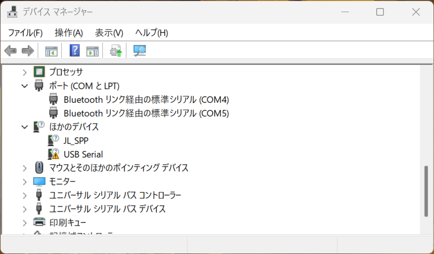Click the Back arrow toolbar icon
Viewport: 434px width, 254px height.
(11, 51)
